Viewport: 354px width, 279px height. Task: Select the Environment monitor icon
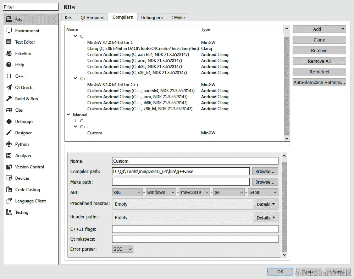point(9,31)
